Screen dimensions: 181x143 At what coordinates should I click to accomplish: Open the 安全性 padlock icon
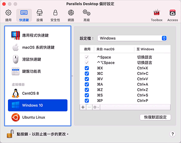[55, 13]
